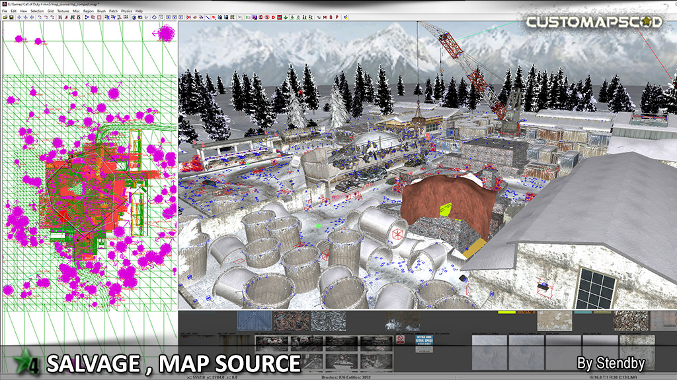Image resolution: width=677 pixels, height=380 pixels.
Task: Click the red D toolbar icon
Action: pos(273,17)
